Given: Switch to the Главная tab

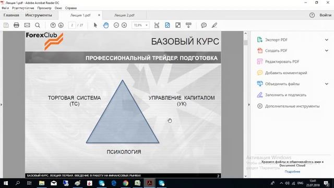Looking at the screenshot, I should coord(11,15).
